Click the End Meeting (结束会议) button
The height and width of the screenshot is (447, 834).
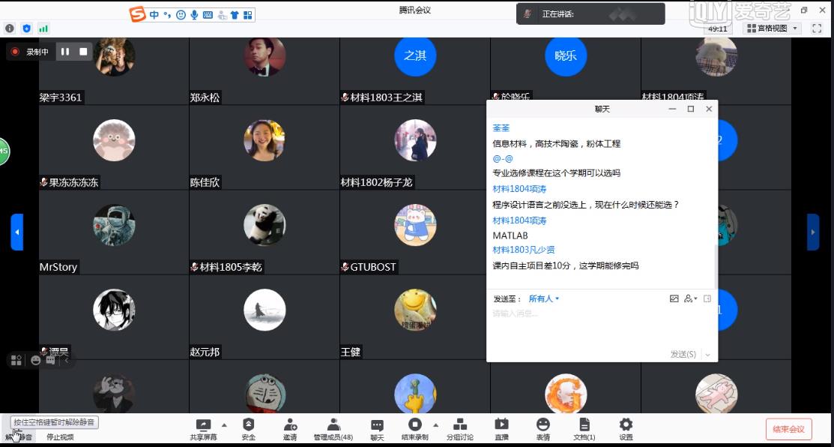788,429
